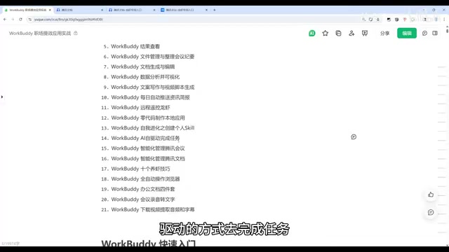Go back in browser history
The height and width of the screenshot is (252, 449).
click(x=5, y=20)
